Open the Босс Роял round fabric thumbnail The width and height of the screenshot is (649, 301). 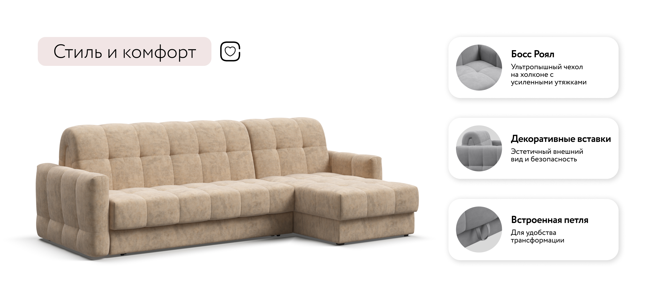click(x=479, y=67)
